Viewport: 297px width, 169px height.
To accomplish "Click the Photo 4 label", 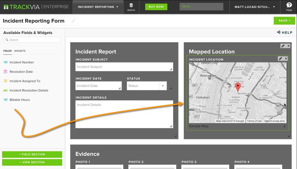I will coord(242,162).
